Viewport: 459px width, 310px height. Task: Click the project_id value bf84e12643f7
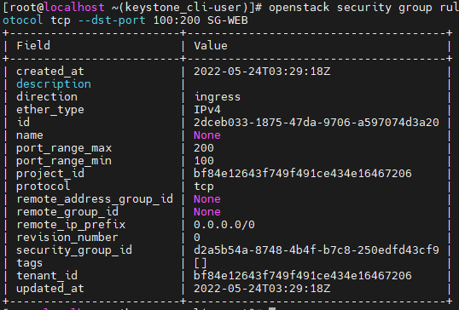[303, 174]
